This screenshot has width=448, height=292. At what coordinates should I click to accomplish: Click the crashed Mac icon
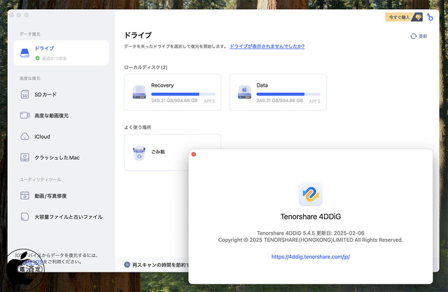click(25, 157)
